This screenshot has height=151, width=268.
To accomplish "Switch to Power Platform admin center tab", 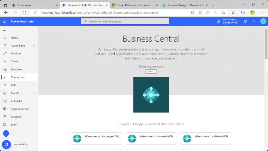I will (x=135, y=5).
